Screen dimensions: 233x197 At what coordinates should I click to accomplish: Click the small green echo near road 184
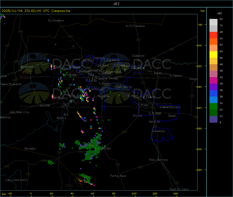(x=51, y=162)
